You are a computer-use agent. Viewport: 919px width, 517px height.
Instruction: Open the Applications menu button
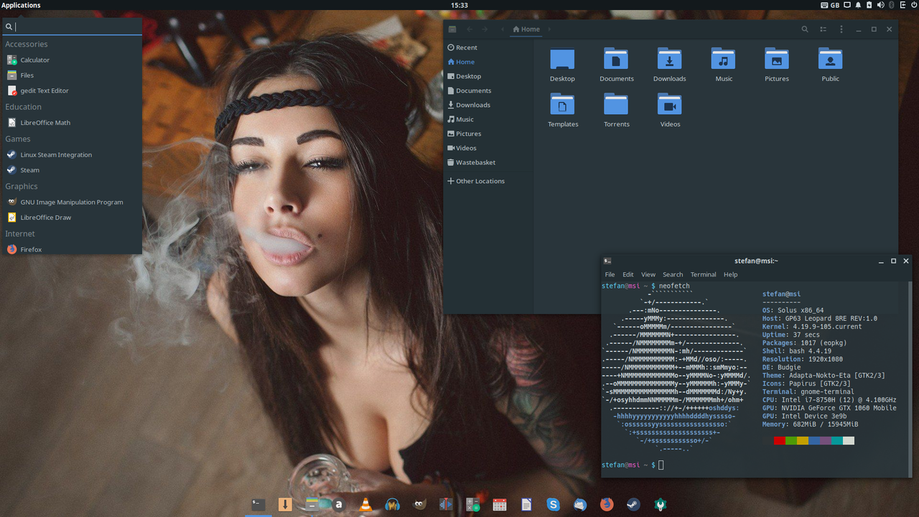point(21,5)
